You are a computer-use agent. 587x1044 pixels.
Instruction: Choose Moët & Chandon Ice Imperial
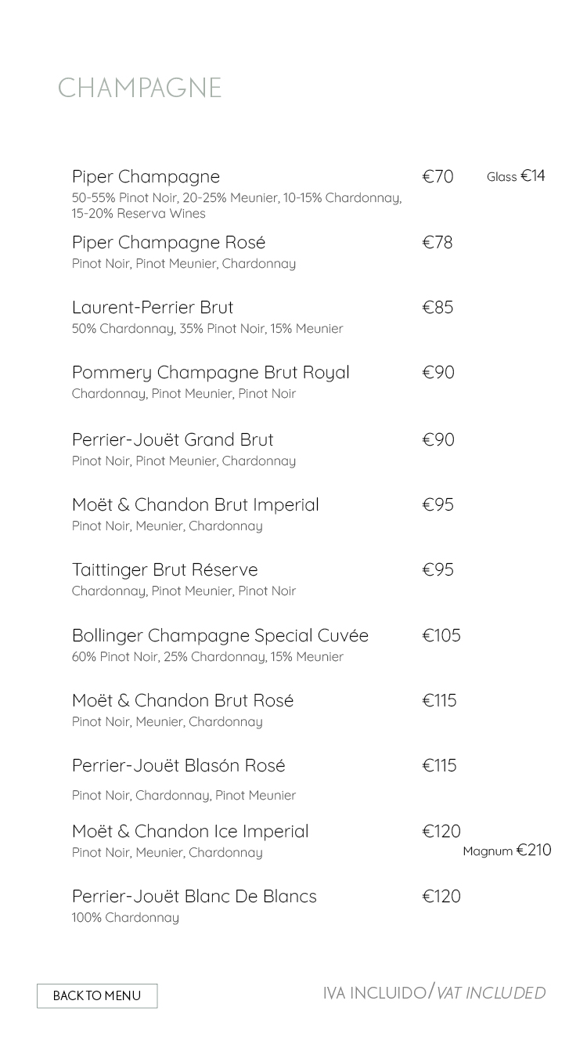tap(190, 831)
